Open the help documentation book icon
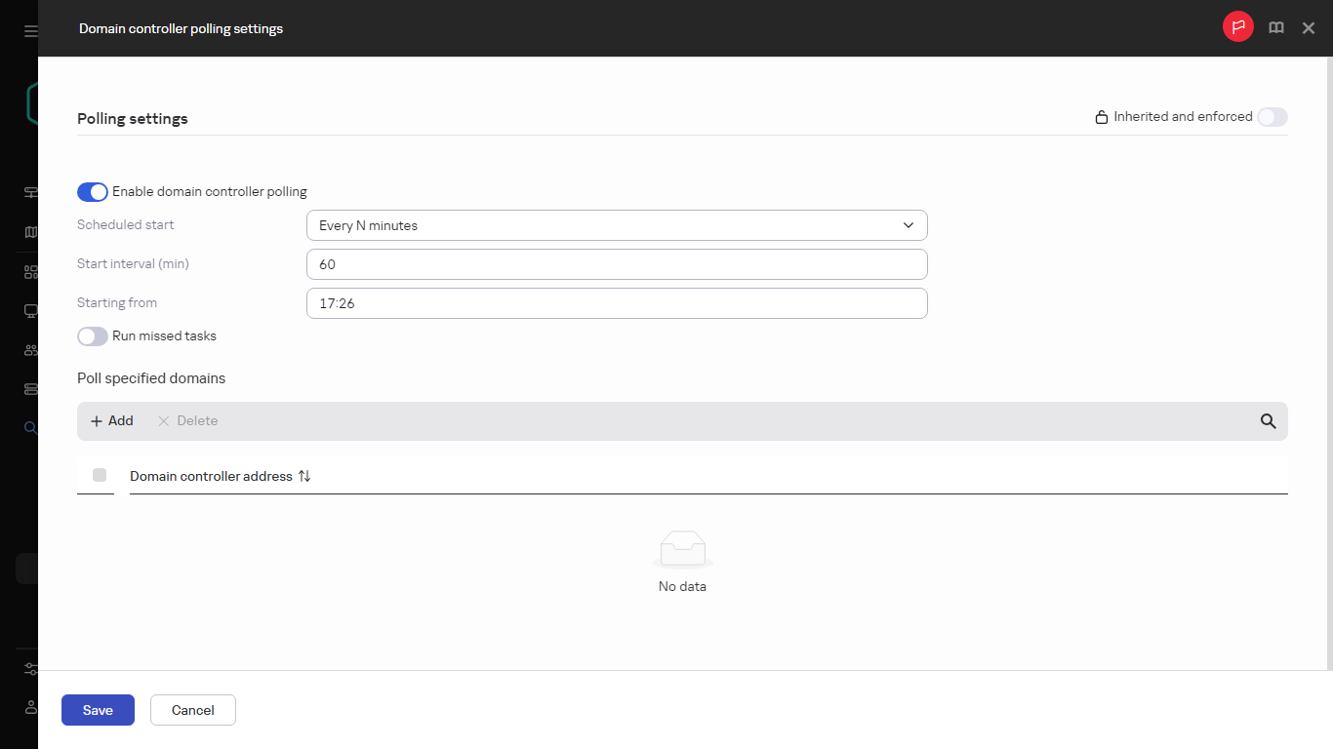1333x749 pixels. pos(1275,27)
